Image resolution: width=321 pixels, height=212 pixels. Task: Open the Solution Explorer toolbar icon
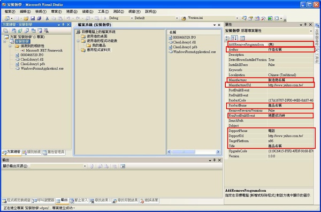(x=244, y=18)
